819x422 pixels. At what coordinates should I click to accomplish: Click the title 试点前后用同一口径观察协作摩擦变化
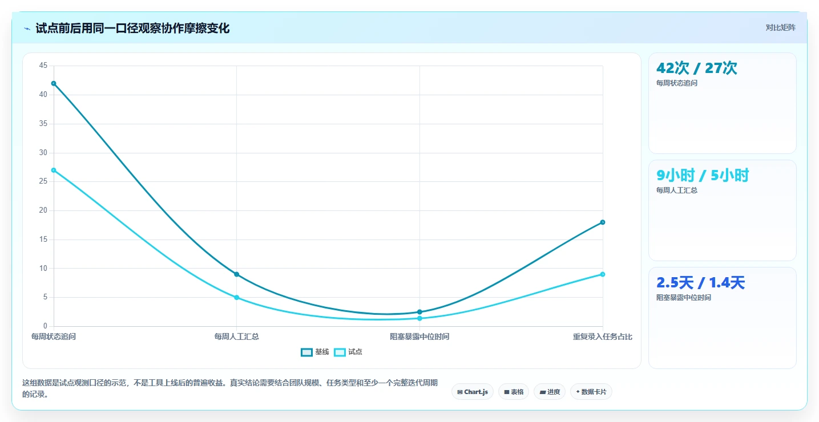coord(132,29)
